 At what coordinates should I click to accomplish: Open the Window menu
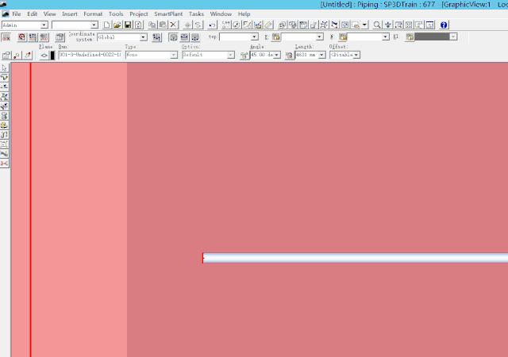tap(221, 14)
